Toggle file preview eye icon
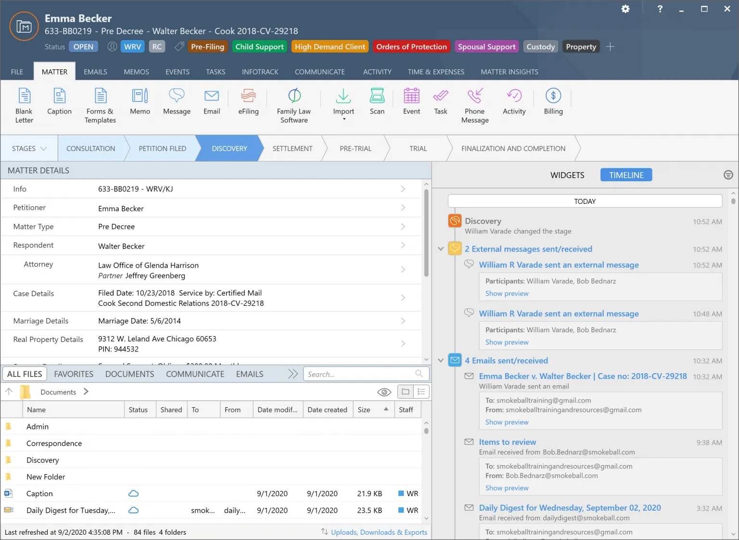 coord(384,392)
